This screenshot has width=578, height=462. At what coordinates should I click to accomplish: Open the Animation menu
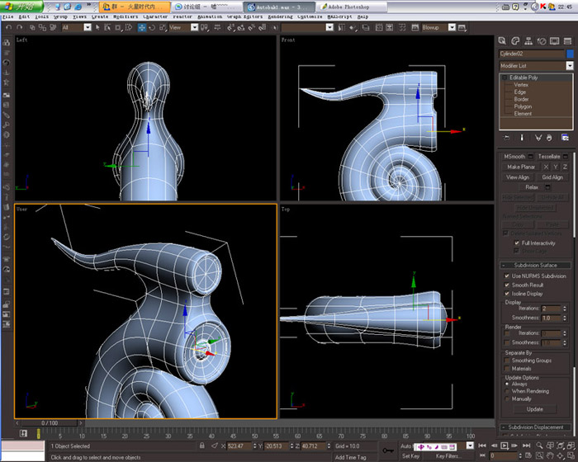pos(210,16)
